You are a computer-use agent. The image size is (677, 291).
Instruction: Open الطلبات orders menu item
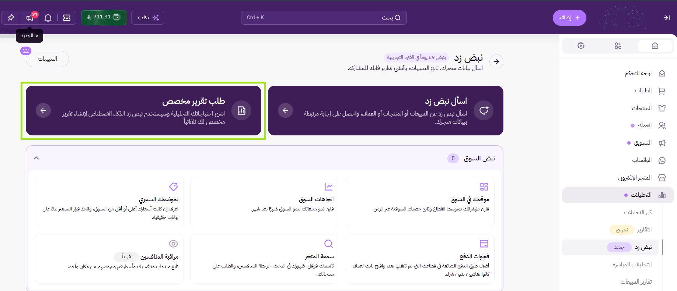click(643, 91)
